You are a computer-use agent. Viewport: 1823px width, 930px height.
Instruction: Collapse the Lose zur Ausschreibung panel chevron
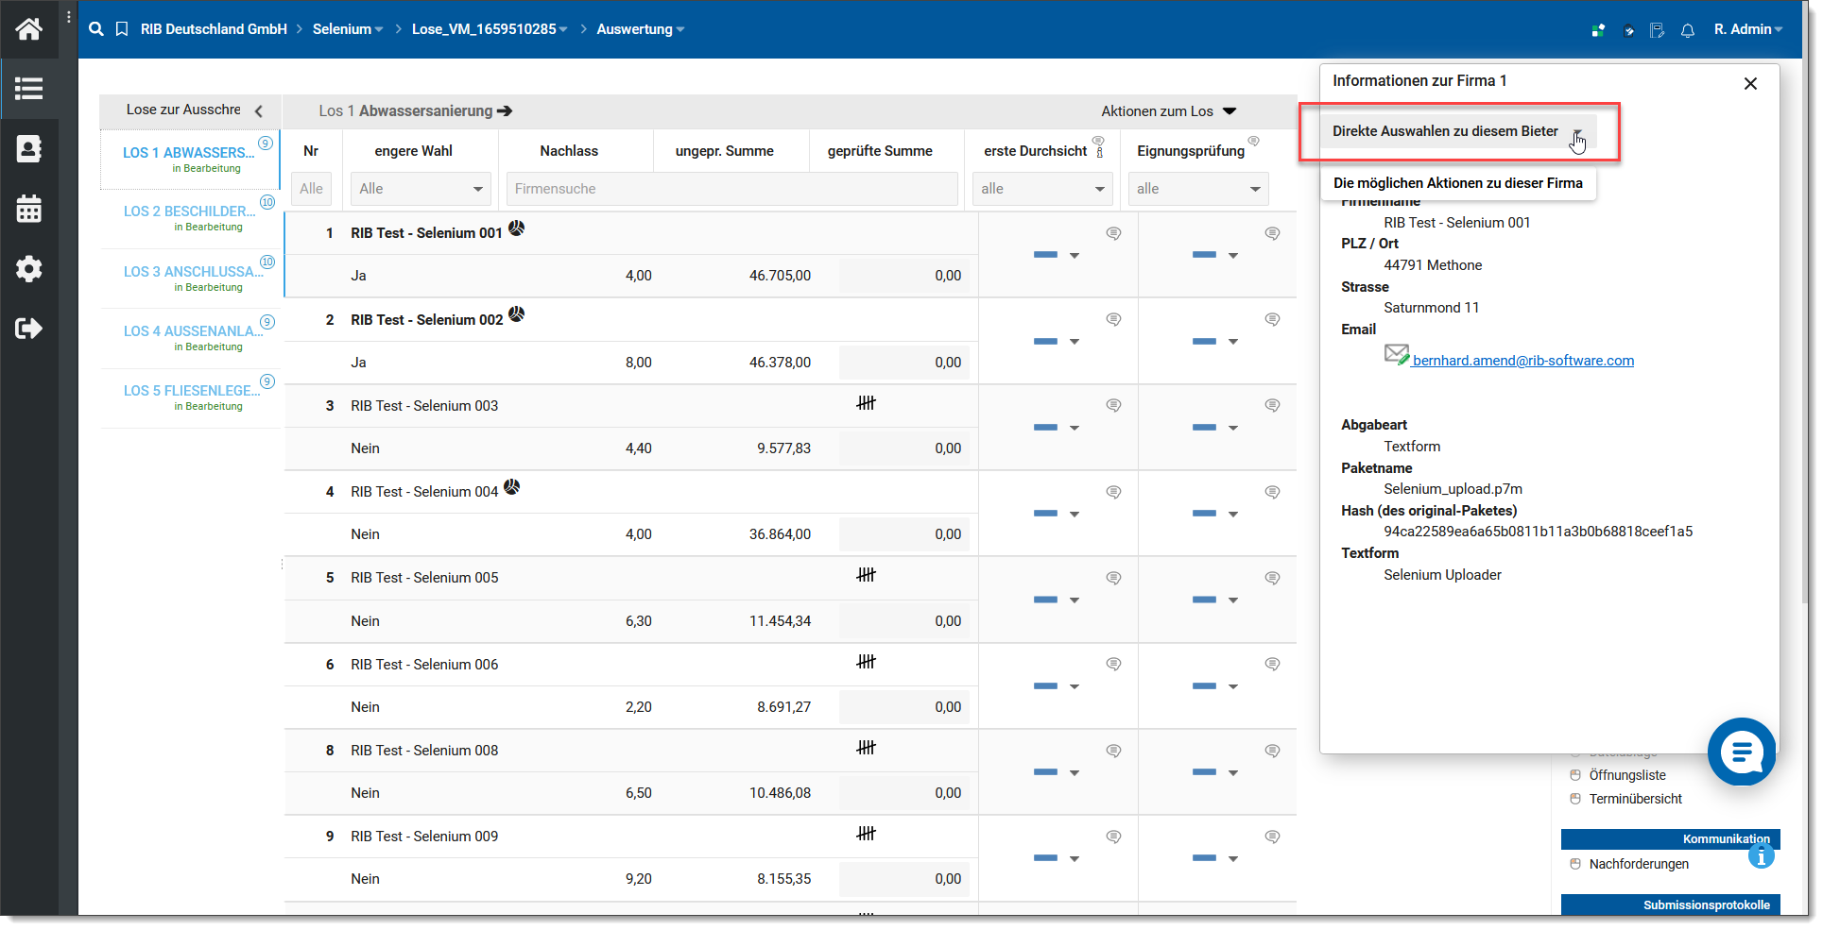[259, 110]
